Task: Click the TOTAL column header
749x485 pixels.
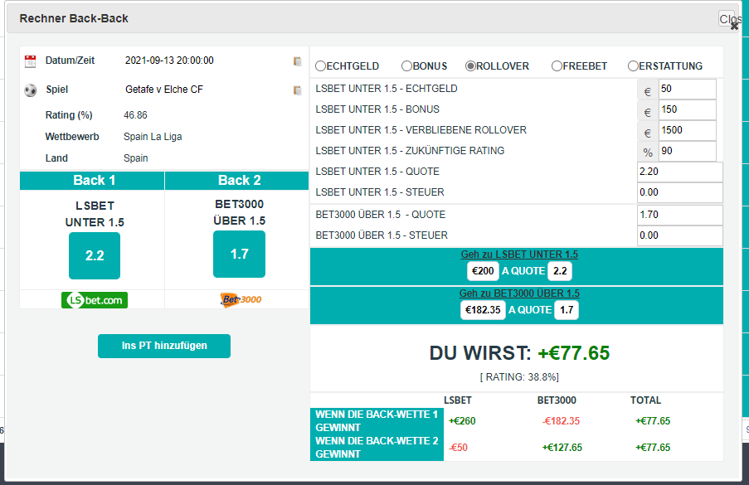Action: pos(646,400)
